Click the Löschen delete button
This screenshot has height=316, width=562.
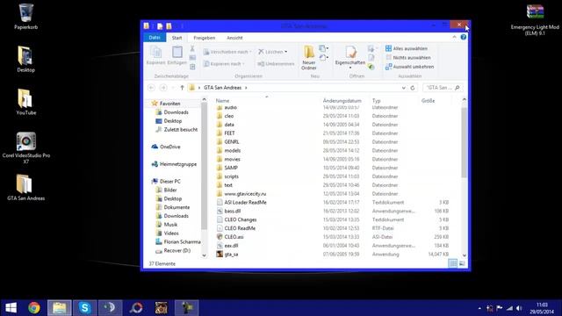click(270, 52)
